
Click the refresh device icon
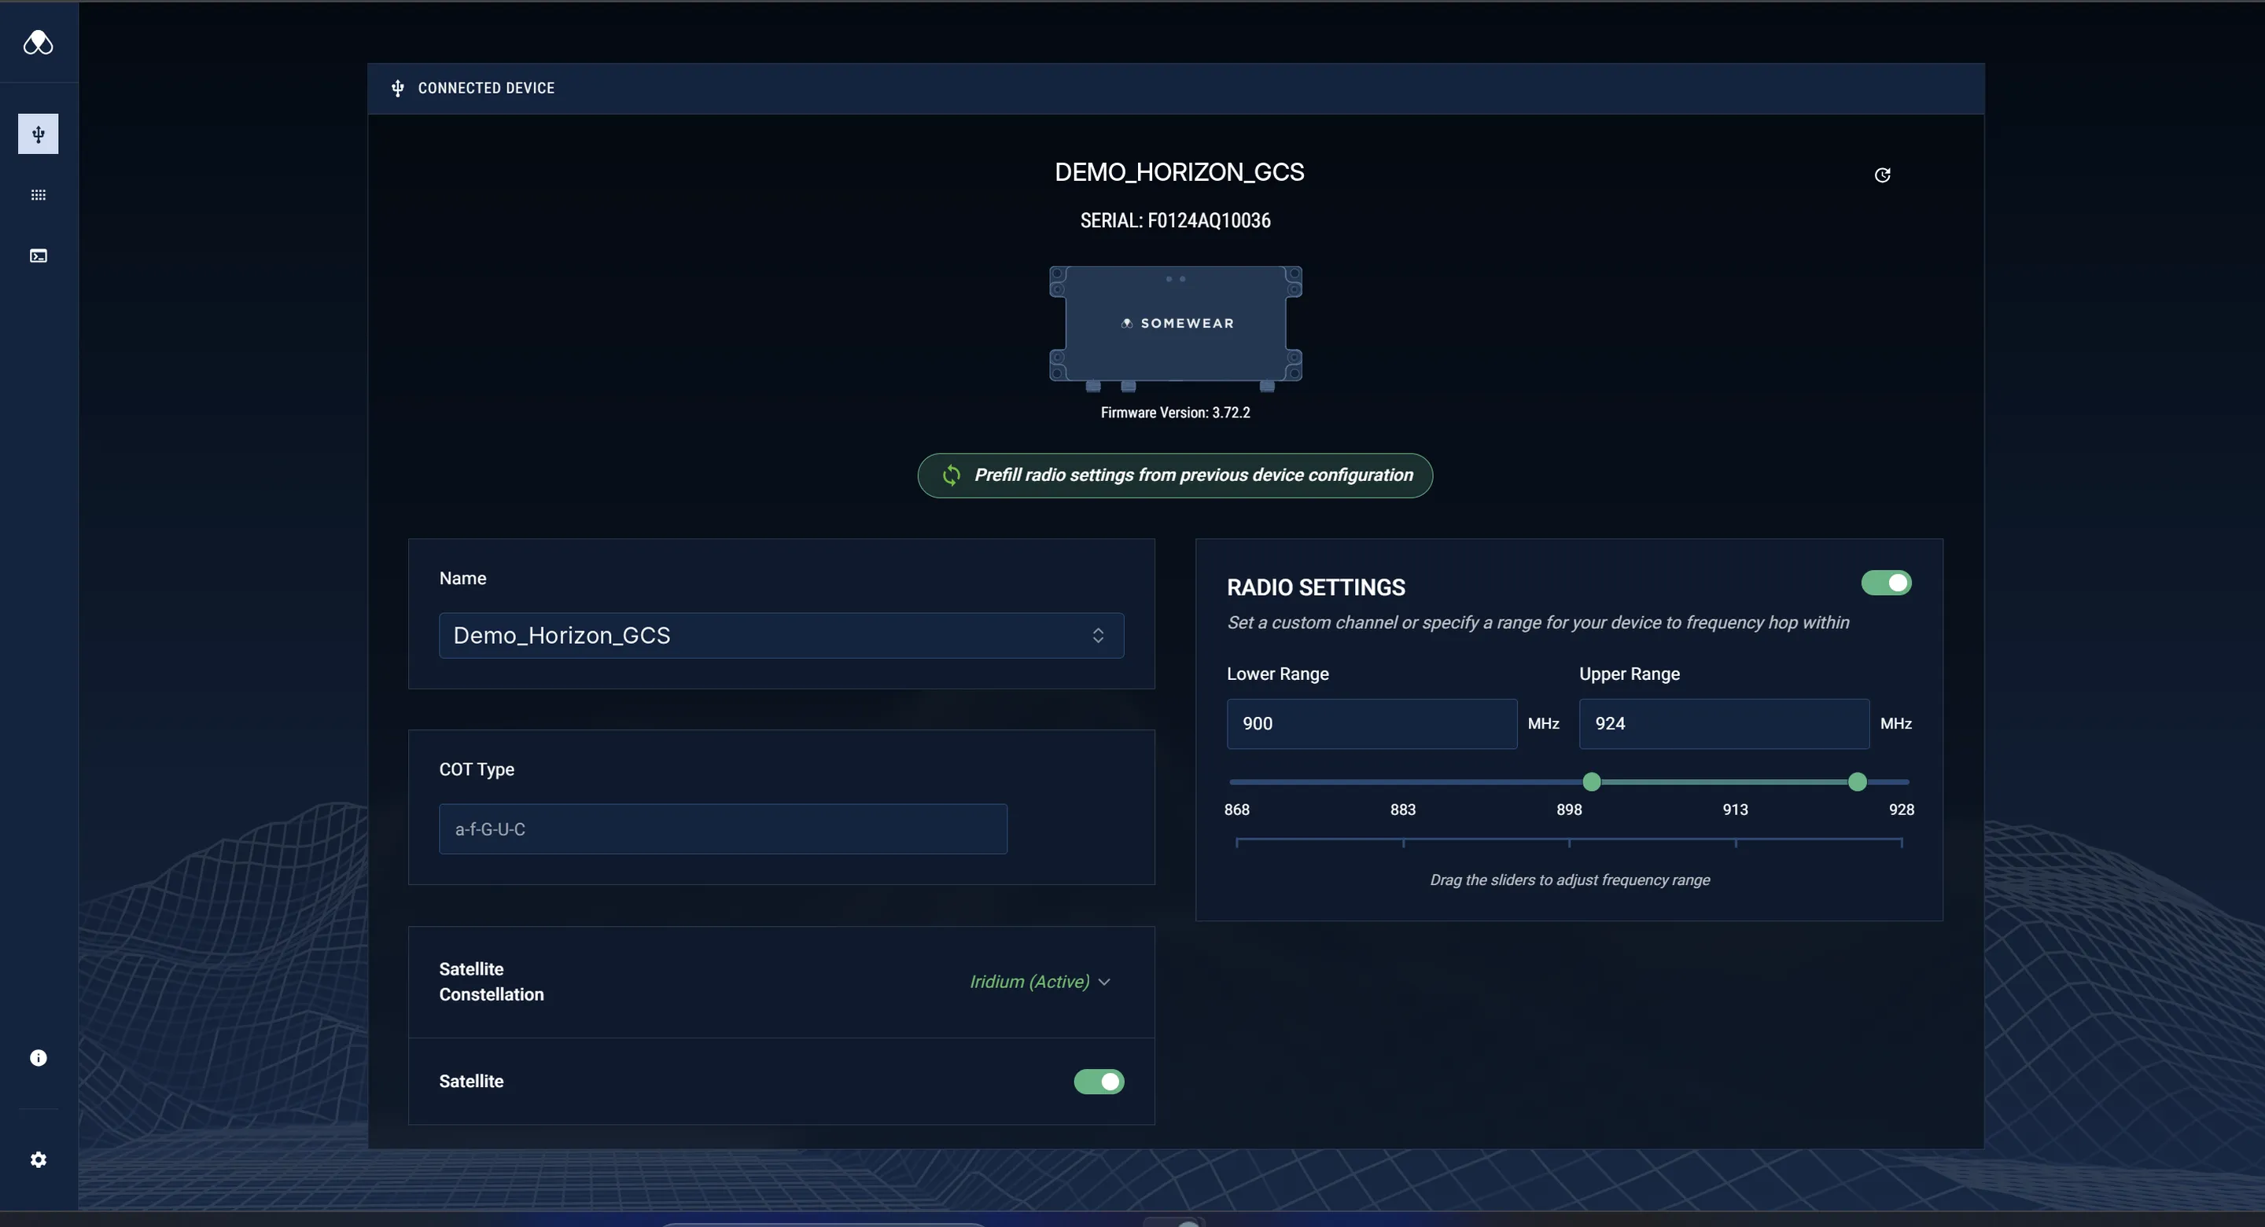[x=1882, y=175]
